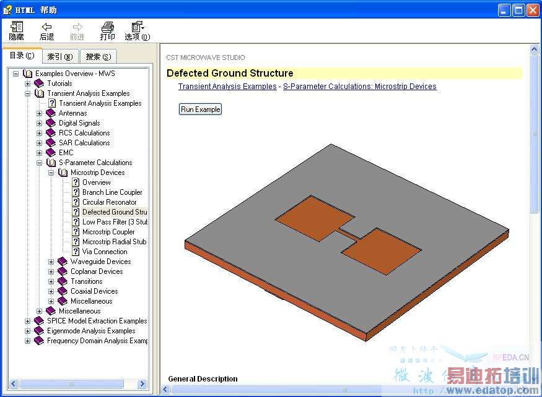Expand the Eigenmode Analysis Examples node
542x397 pixels.
click(27, 331)
